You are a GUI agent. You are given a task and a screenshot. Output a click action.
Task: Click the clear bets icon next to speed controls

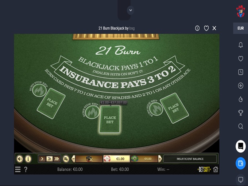tap(66, 159)
